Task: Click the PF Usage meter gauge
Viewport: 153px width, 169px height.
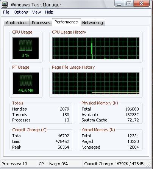Action: (x=26, y=83)
